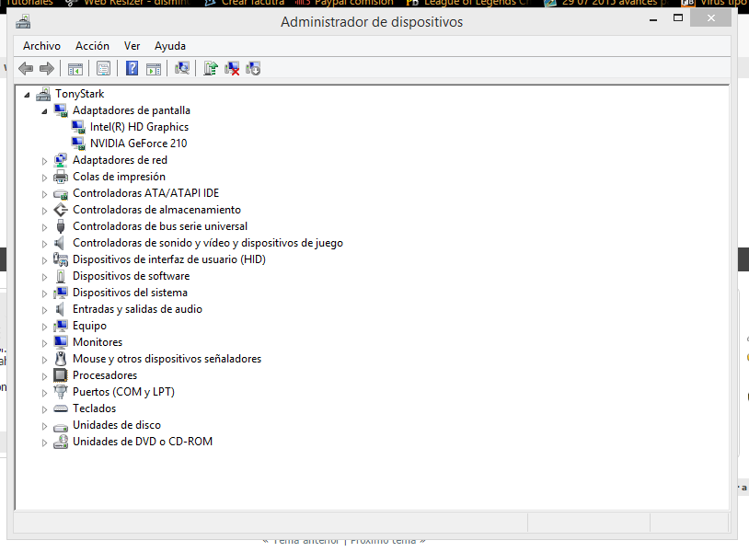The height and width of the screenshot is (552, 749).
Task: Select the Colas de impresión label
Action: point(119,177)
